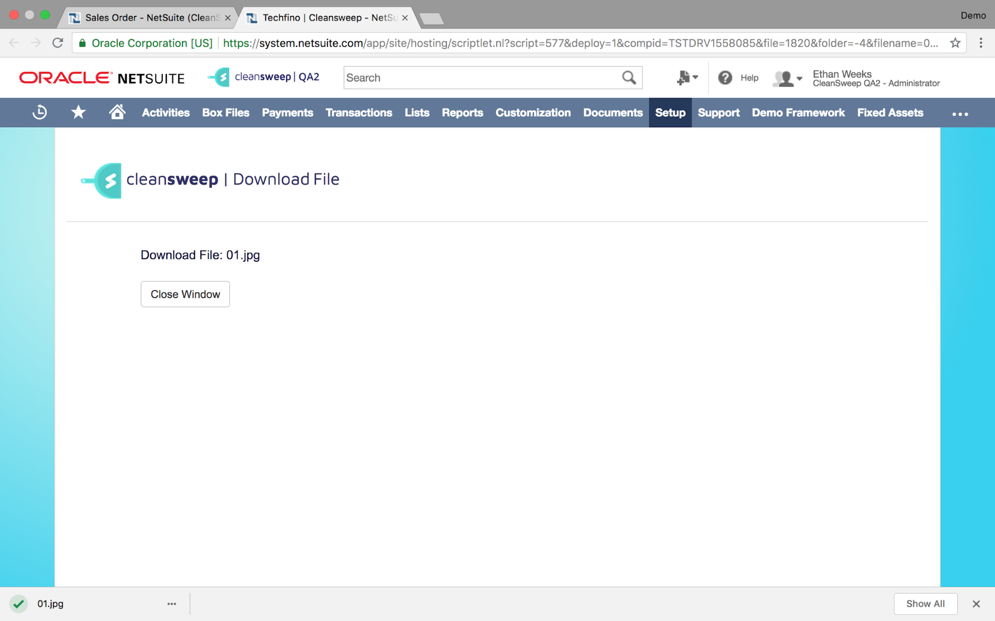Dismiss the downloads bar
Screen dimensions: 995x621
click(976, 604)
